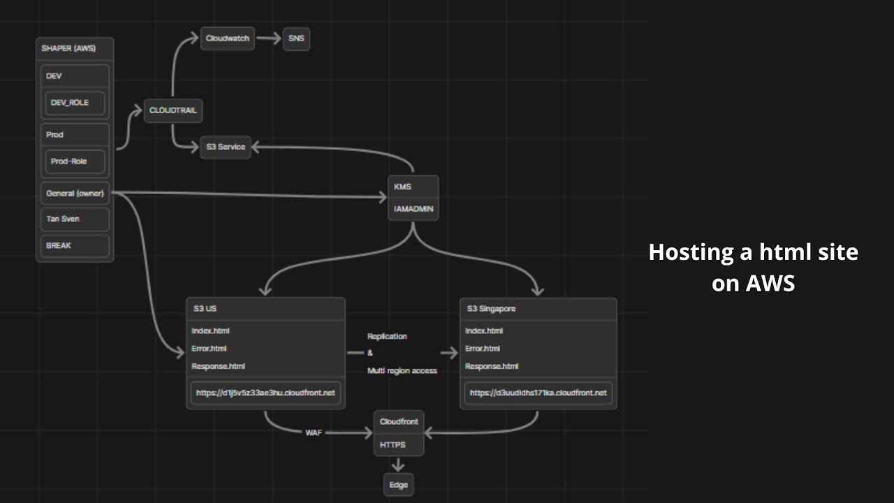Click the CLOUDTRAIL node
This screenshot has width=894, height=503.
[x=173, y=110]
